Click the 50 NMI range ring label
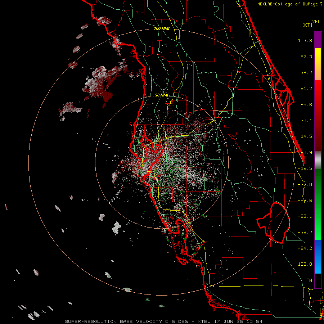Image resolution: width=324 pixels, height=324 pixels. click(x=162, y=95)
